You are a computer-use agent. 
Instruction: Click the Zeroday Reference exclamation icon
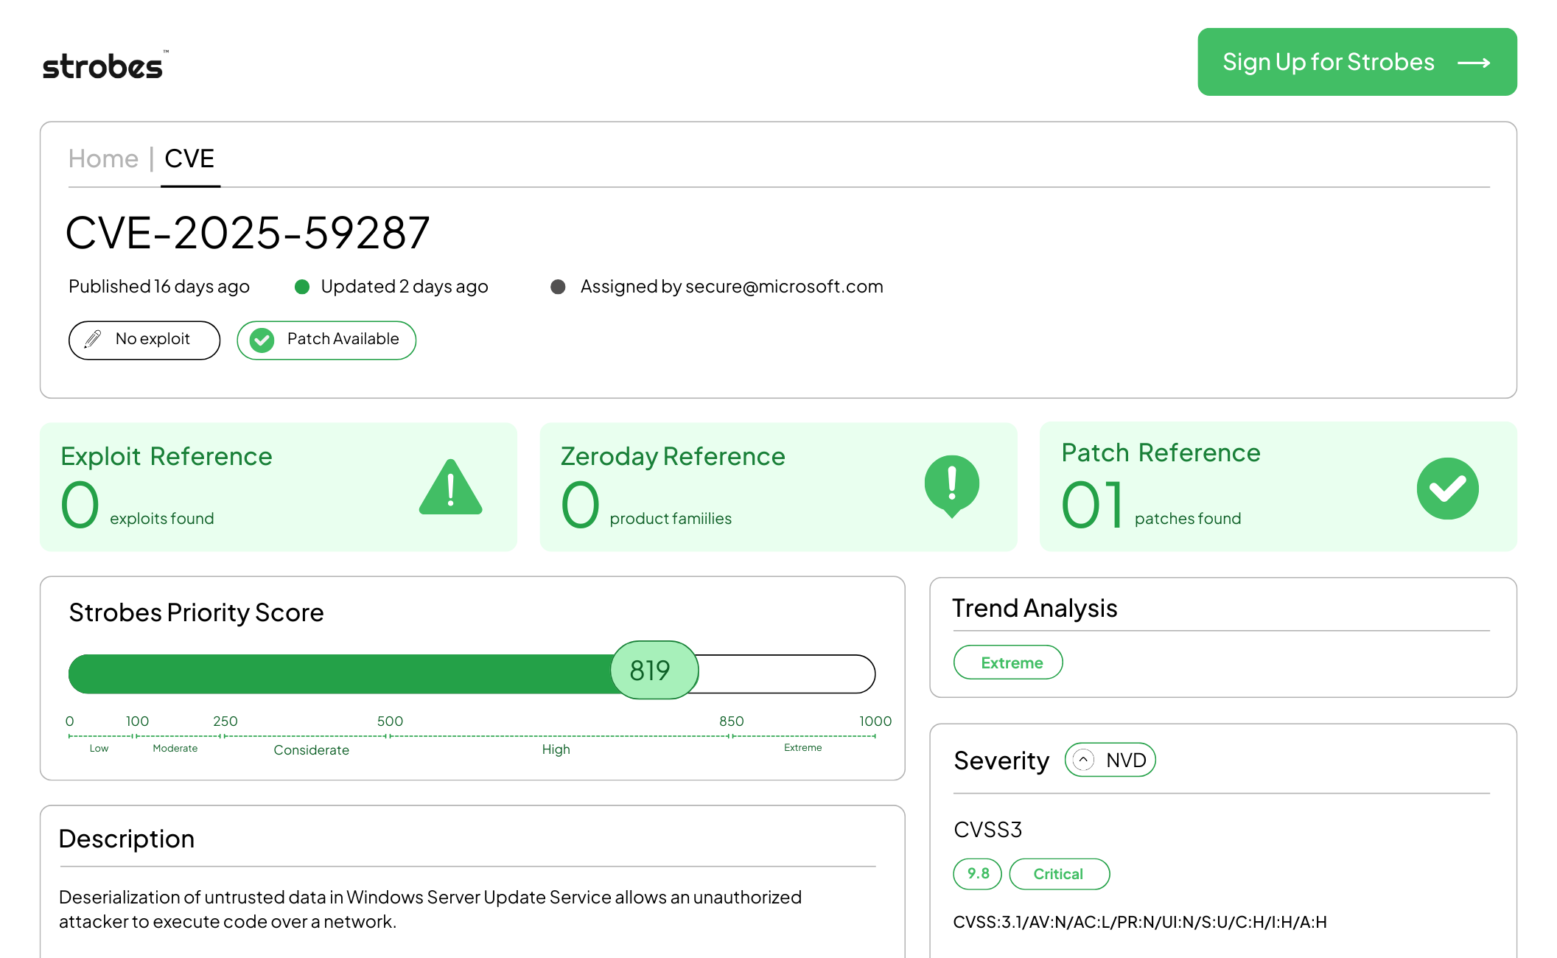coord(951,486)
